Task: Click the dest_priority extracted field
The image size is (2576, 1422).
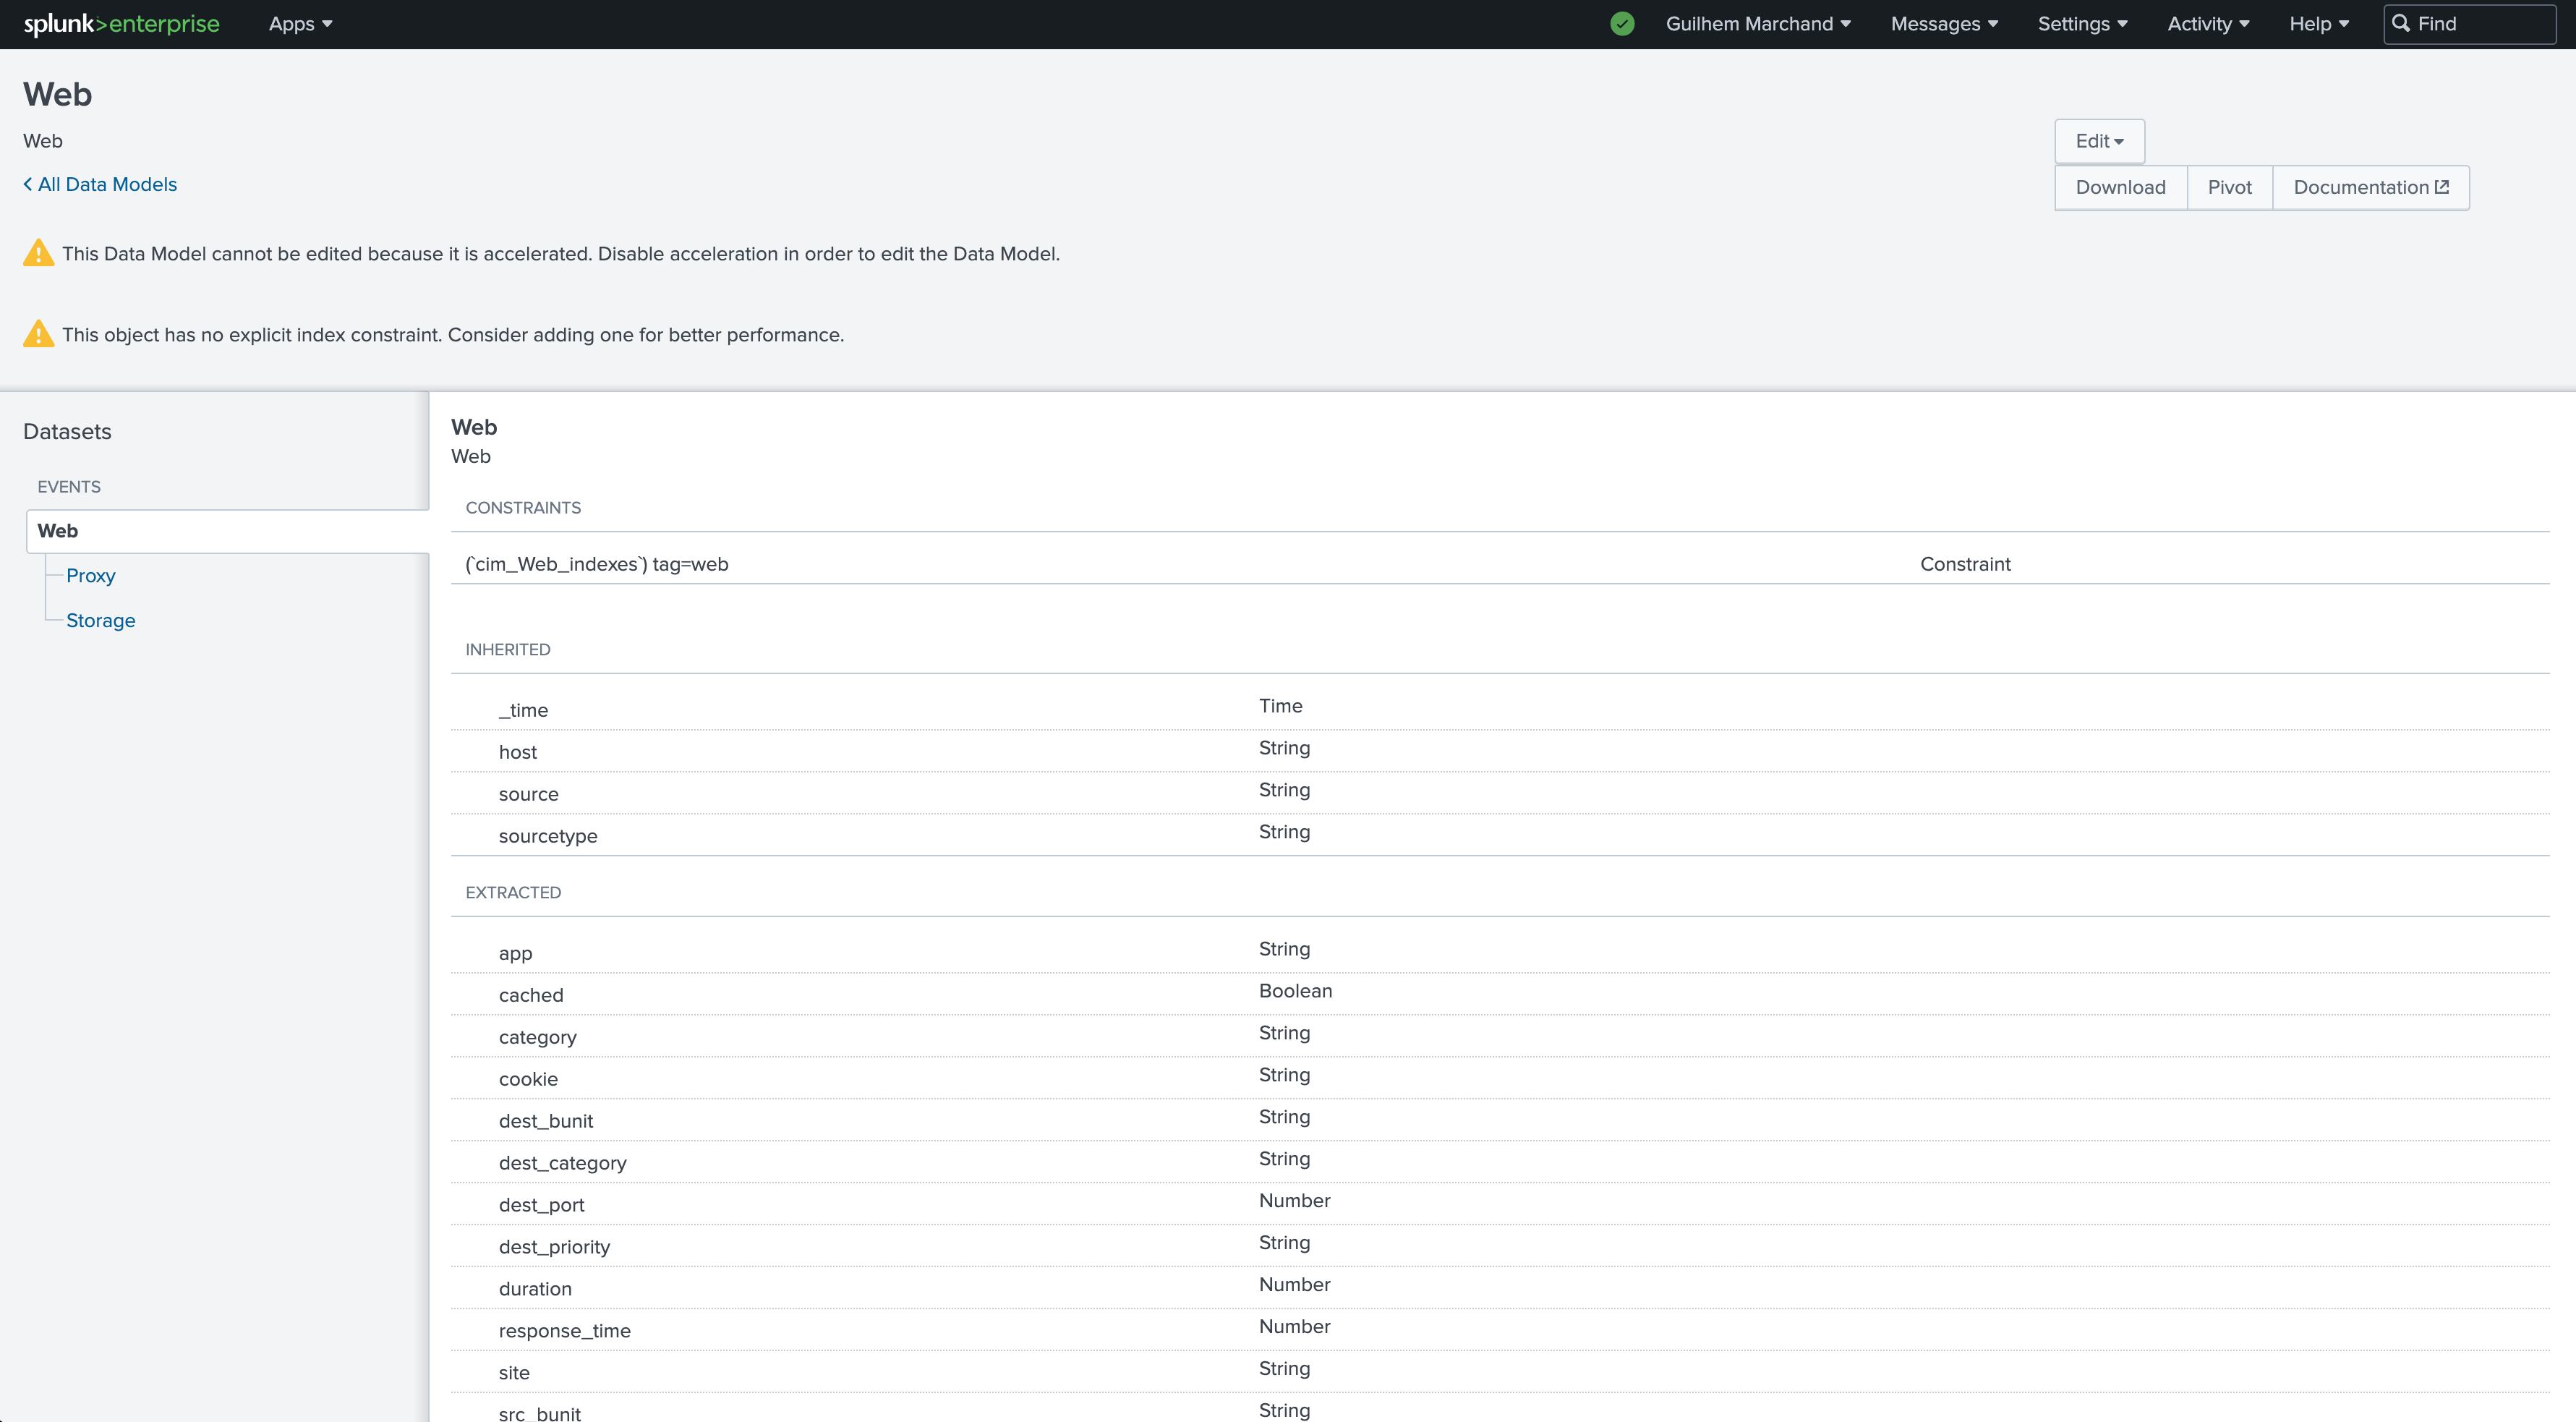Action: pyautogui.click(x=554, y=1247)
